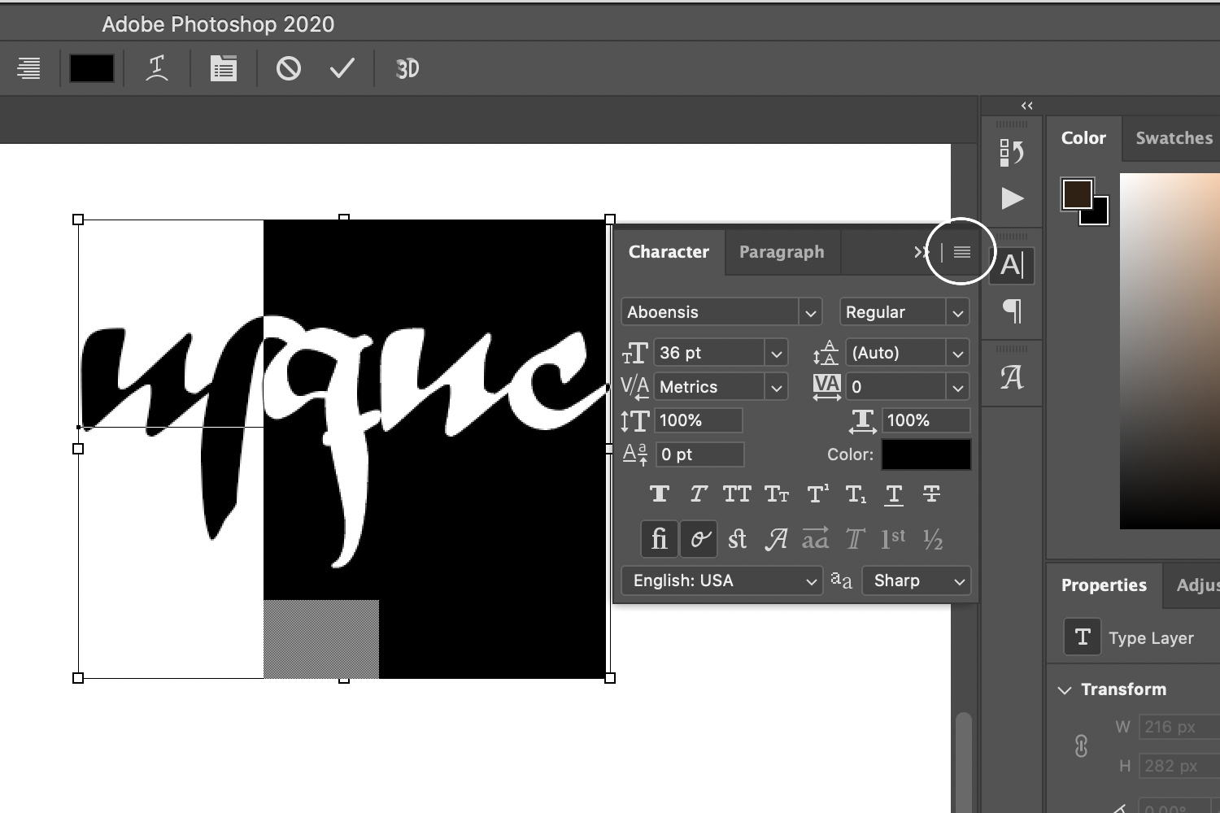
Task: Switch to the Swatches tab
Action: pos(1173,138)
